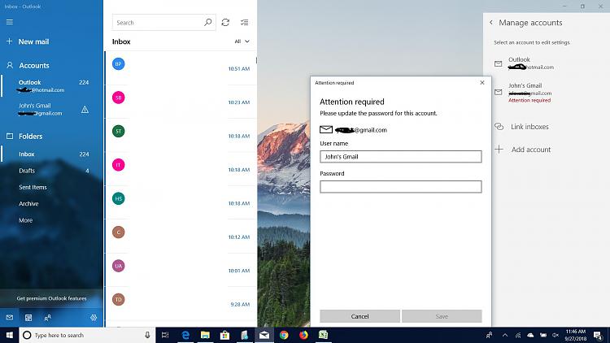
Task: Close the Attention required dialog
Action: 482,82
